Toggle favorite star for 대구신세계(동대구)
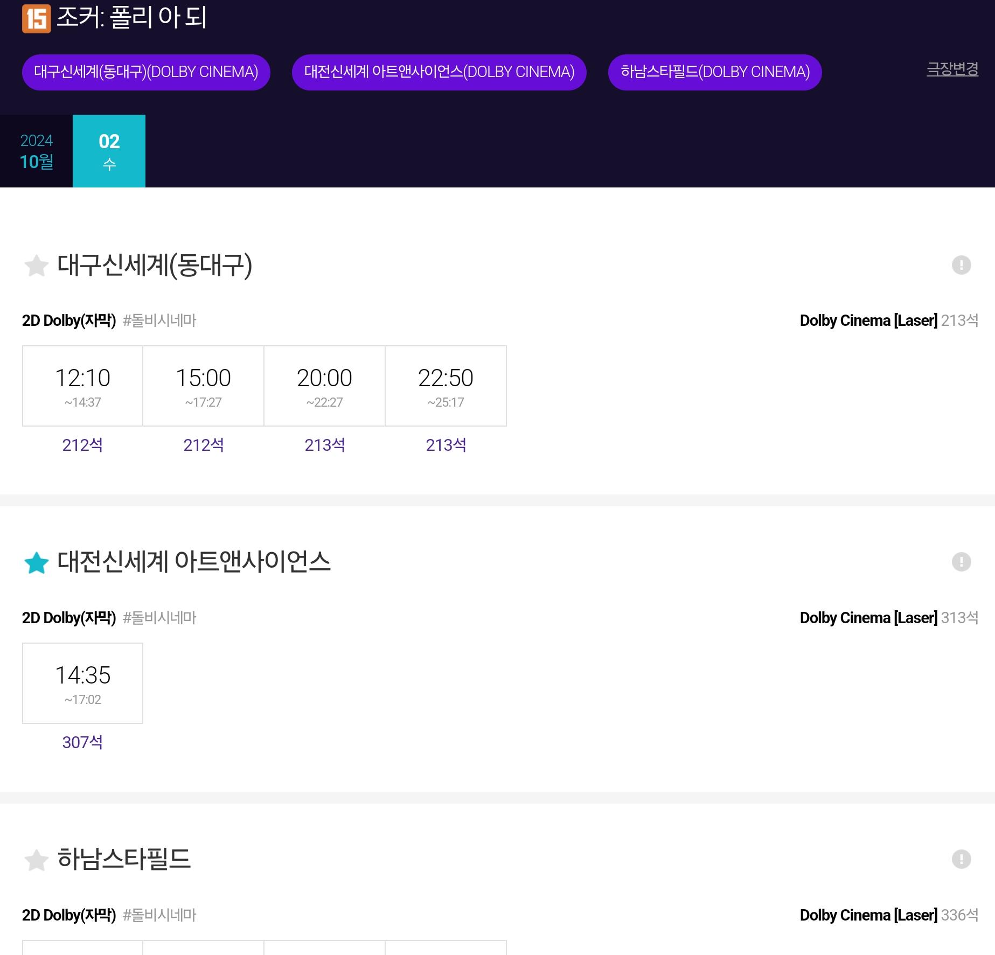The image size is (995, 955). click(x=37, y=266)
